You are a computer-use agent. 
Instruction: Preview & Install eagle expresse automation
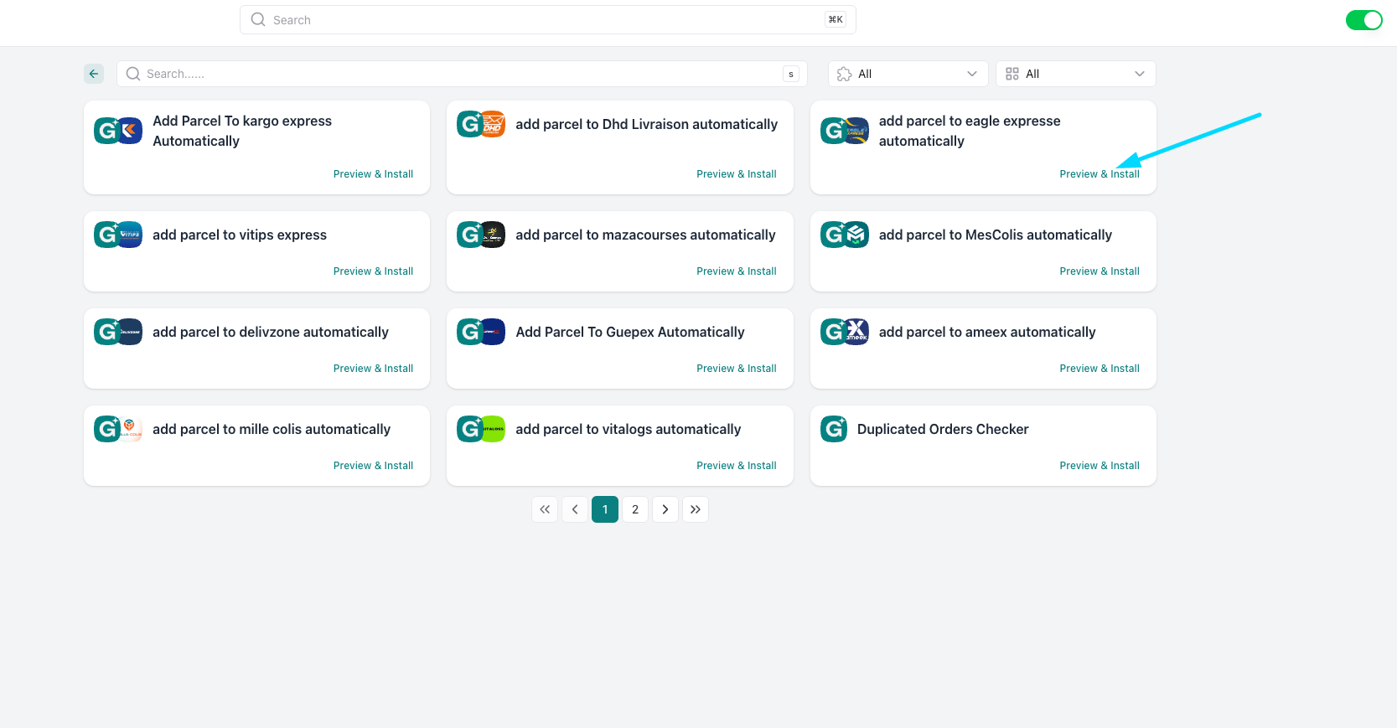(1099, 174)
